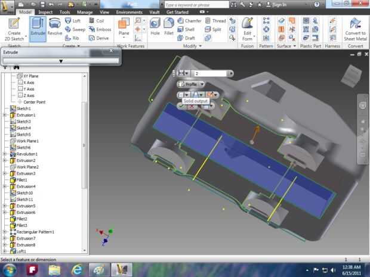This screenshot has height=277, width=370.
Task: Click the volume icon in system tray
Action: pyautogui.click(x=334, y=270)
